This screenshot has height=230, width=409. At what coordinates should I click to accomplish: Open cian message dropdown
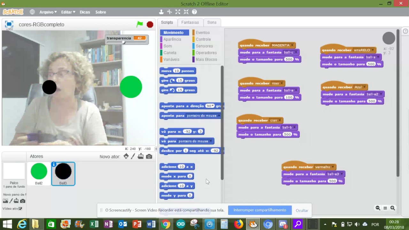[280, 120]
